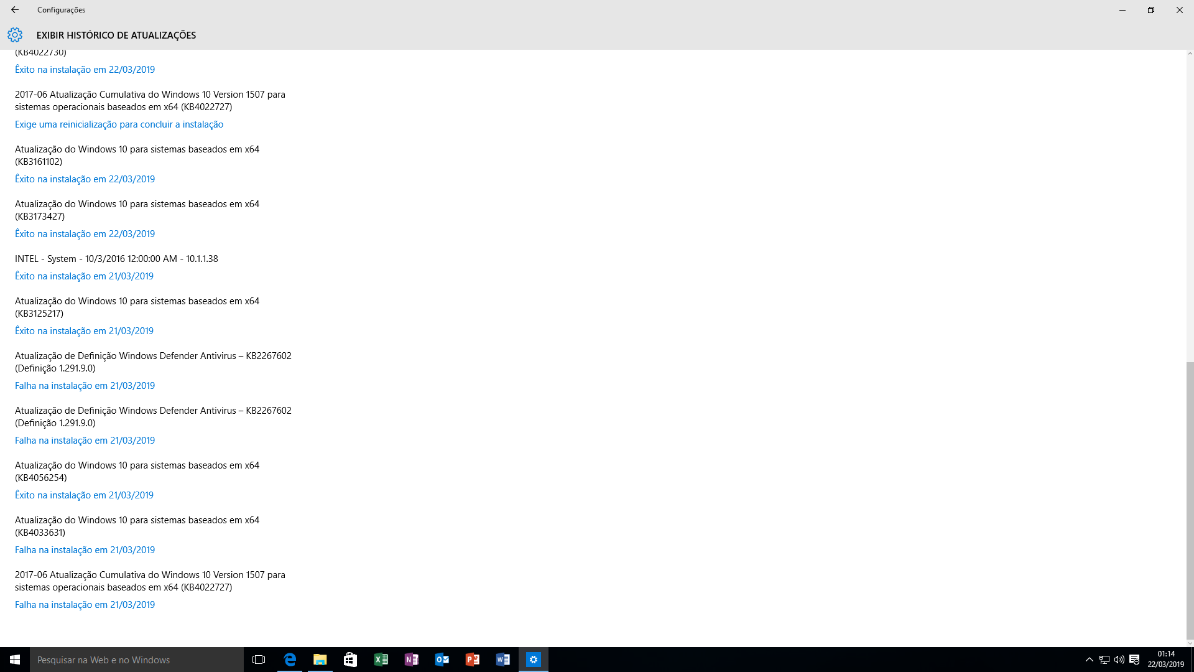Click 'Exige uma reinicialização para concluir' link
This screenshot has width=1194, height=672.
119,124
